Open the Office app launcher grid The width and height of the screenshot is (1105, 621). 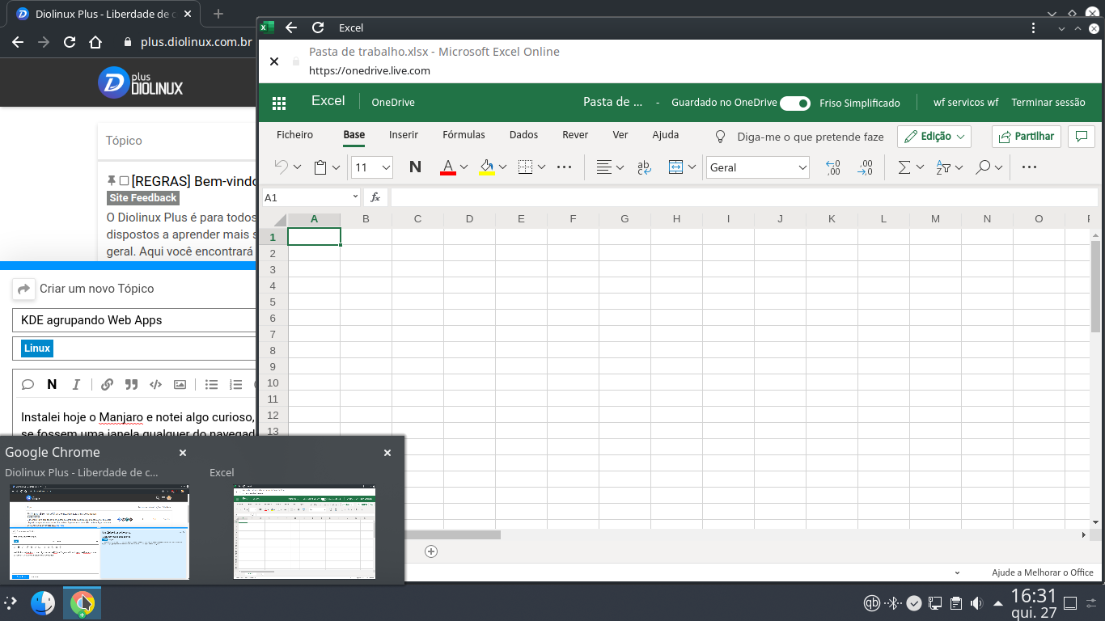coord(279,103)
